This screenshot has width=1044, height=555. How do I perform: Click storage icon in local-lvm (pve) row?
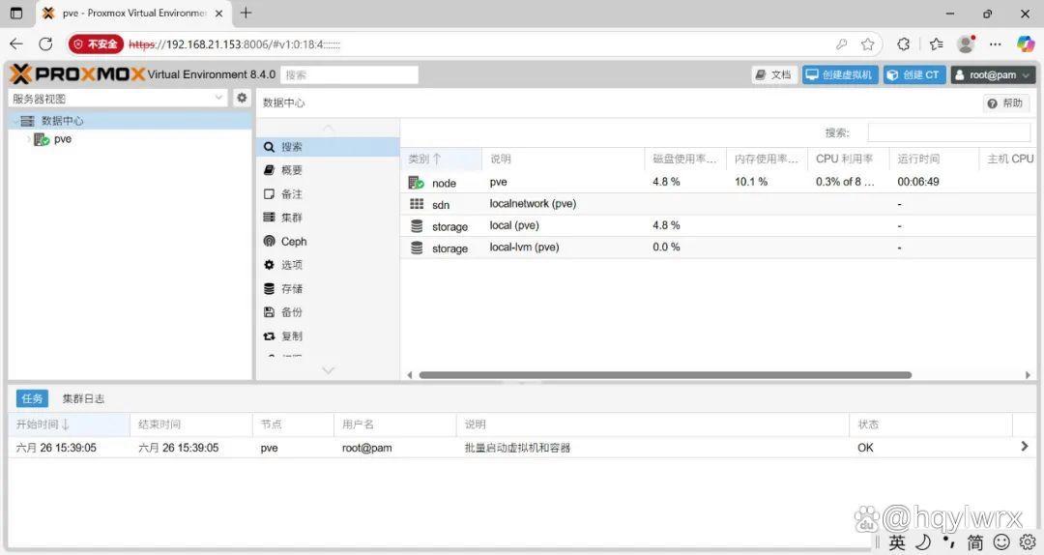coord(417,248)
